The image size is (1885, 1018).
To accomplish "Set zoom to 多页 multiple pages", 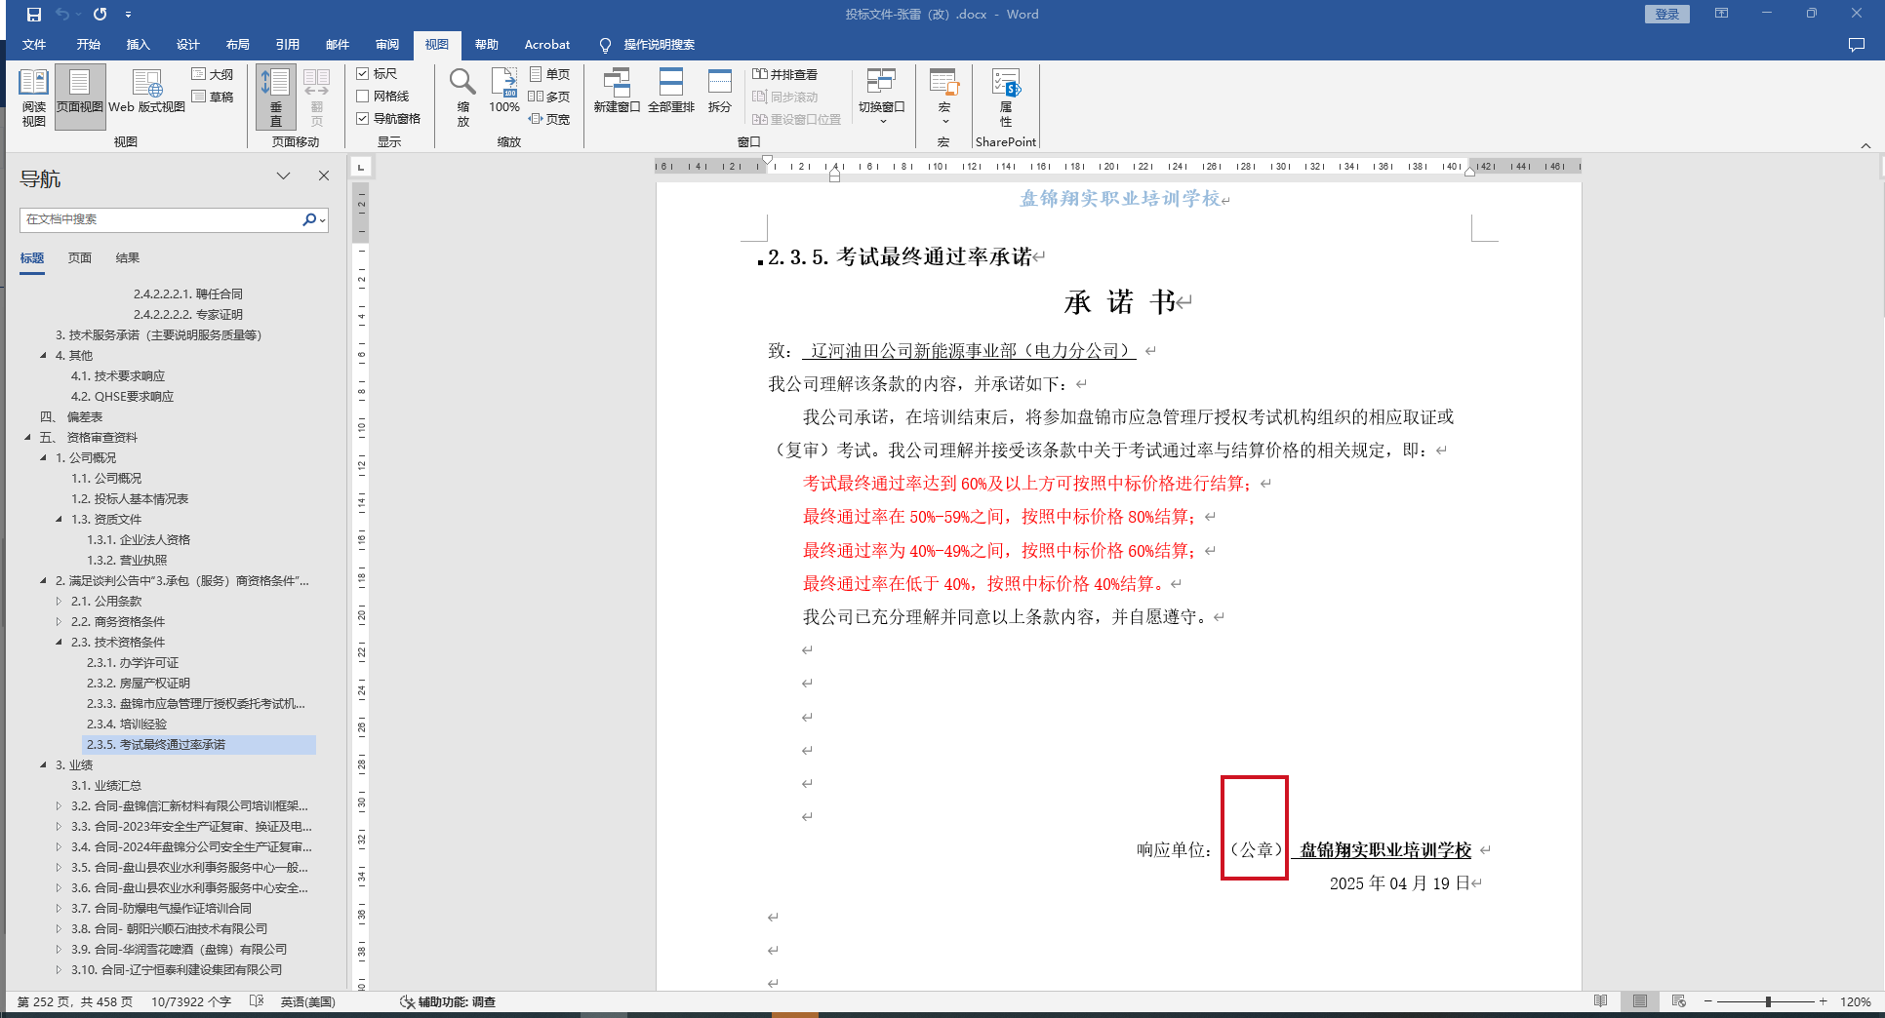I will pos(549,97).
